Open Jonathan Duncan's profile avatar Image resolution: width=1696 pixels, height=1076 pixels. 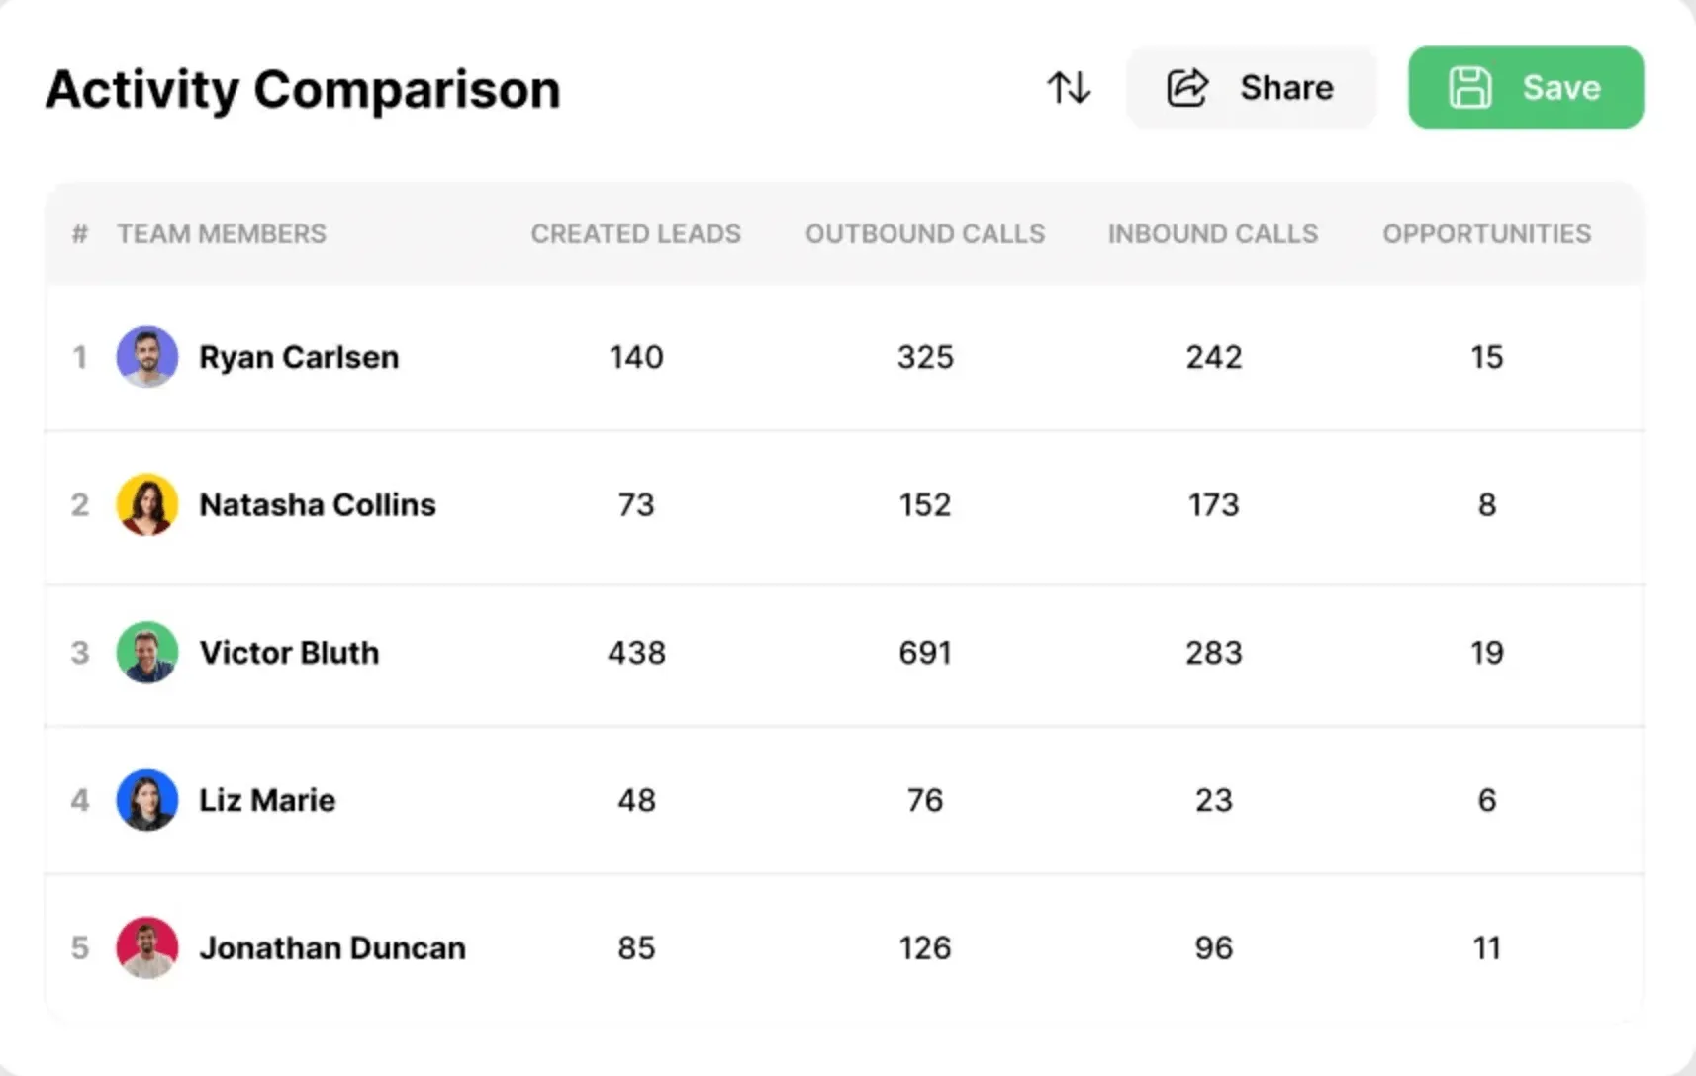(x=146, y=947)
